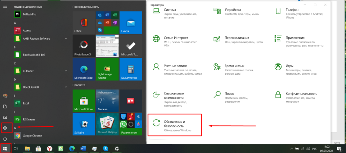Screen dimensions: 346x153
Task: Launch Microsoft Edge tile
Action: 83,69
